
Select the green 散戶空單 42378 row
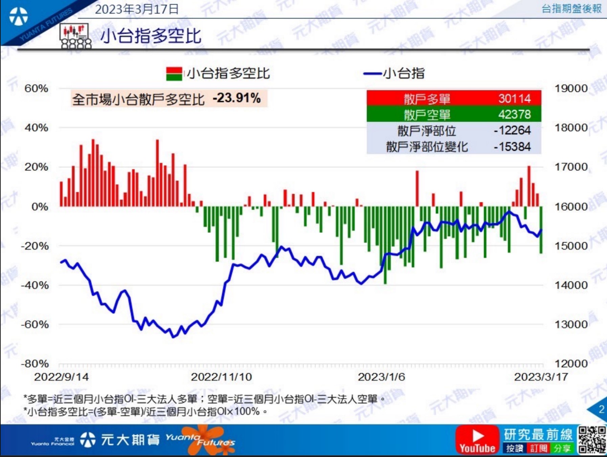tap(454, 114)
